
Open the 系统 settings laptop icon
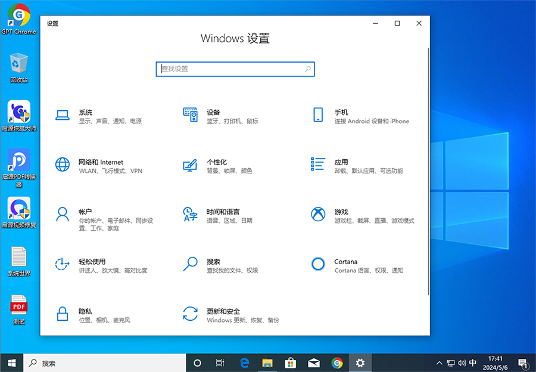[63, 115]
